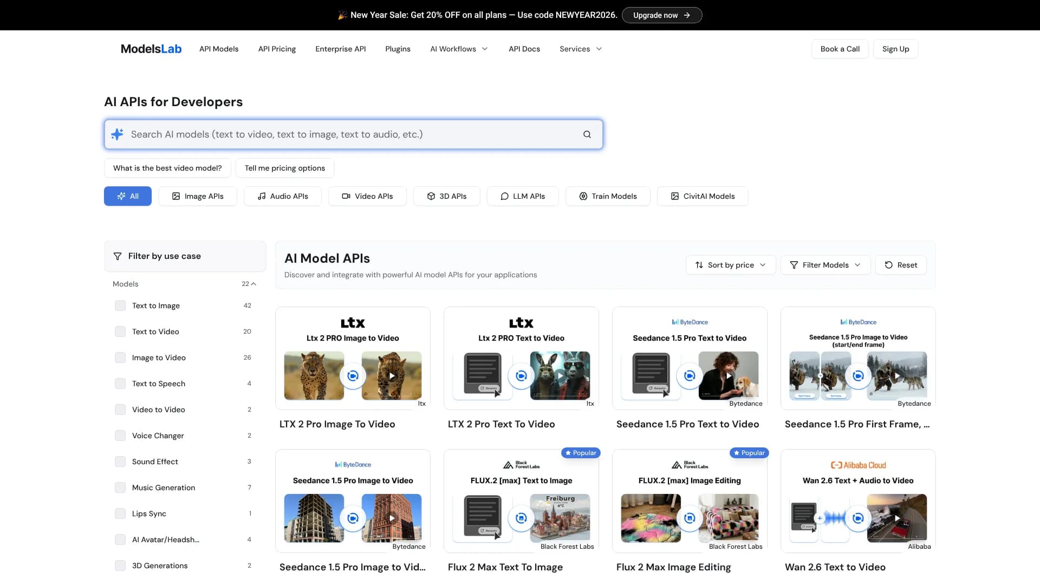This screenshot has width=1040, height=585.
Task: Open the AI Workflows dropdown menu
Action: tap(459, 49)
